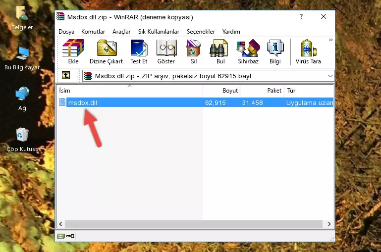Open the Bul find tool

(x=220, y=51)
